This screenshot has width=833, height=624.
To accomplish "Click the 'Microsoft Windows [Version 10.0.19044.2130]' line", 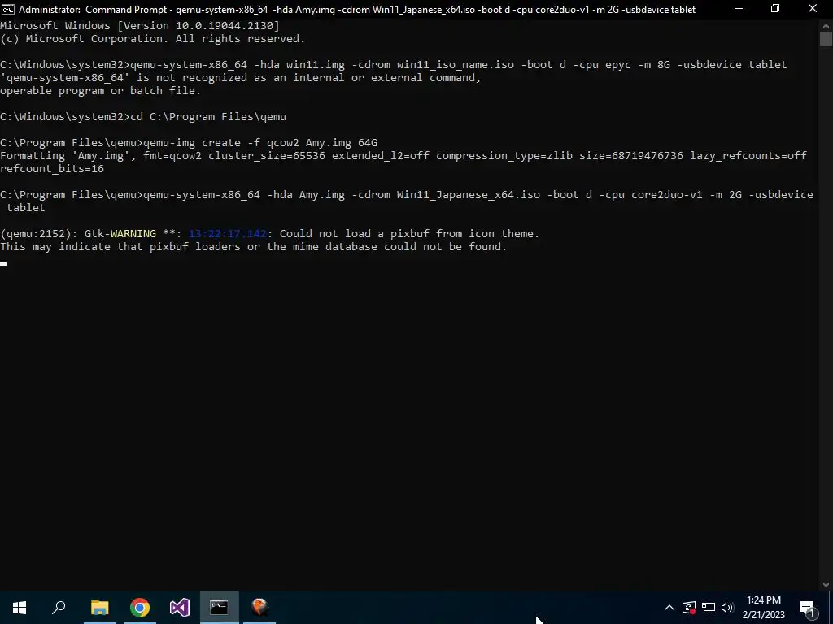I will [x=140, y=25].
